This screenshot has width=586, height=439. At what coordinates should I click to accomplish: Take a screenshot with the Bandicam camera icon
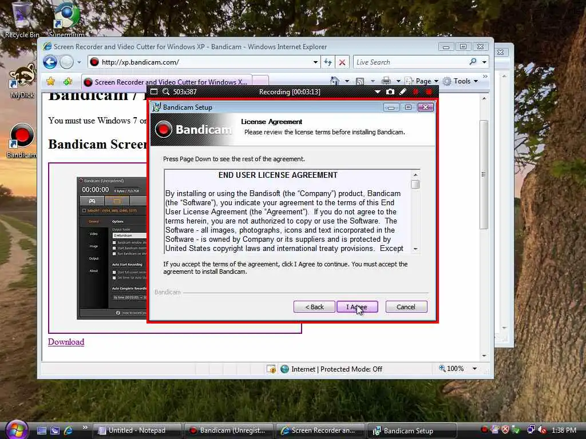390,92
